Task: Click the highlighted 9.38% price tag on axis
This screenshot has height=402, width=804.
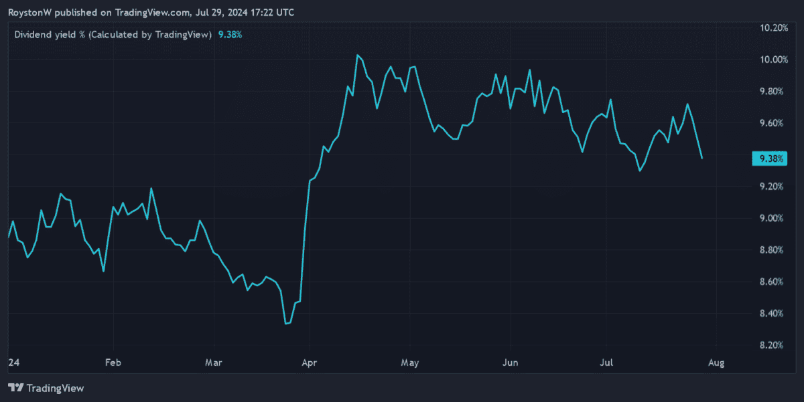Action: click(768, 159)
